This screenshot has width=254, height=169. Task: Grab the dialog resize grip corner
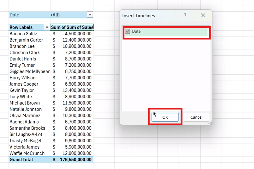(x=210, y=123)
